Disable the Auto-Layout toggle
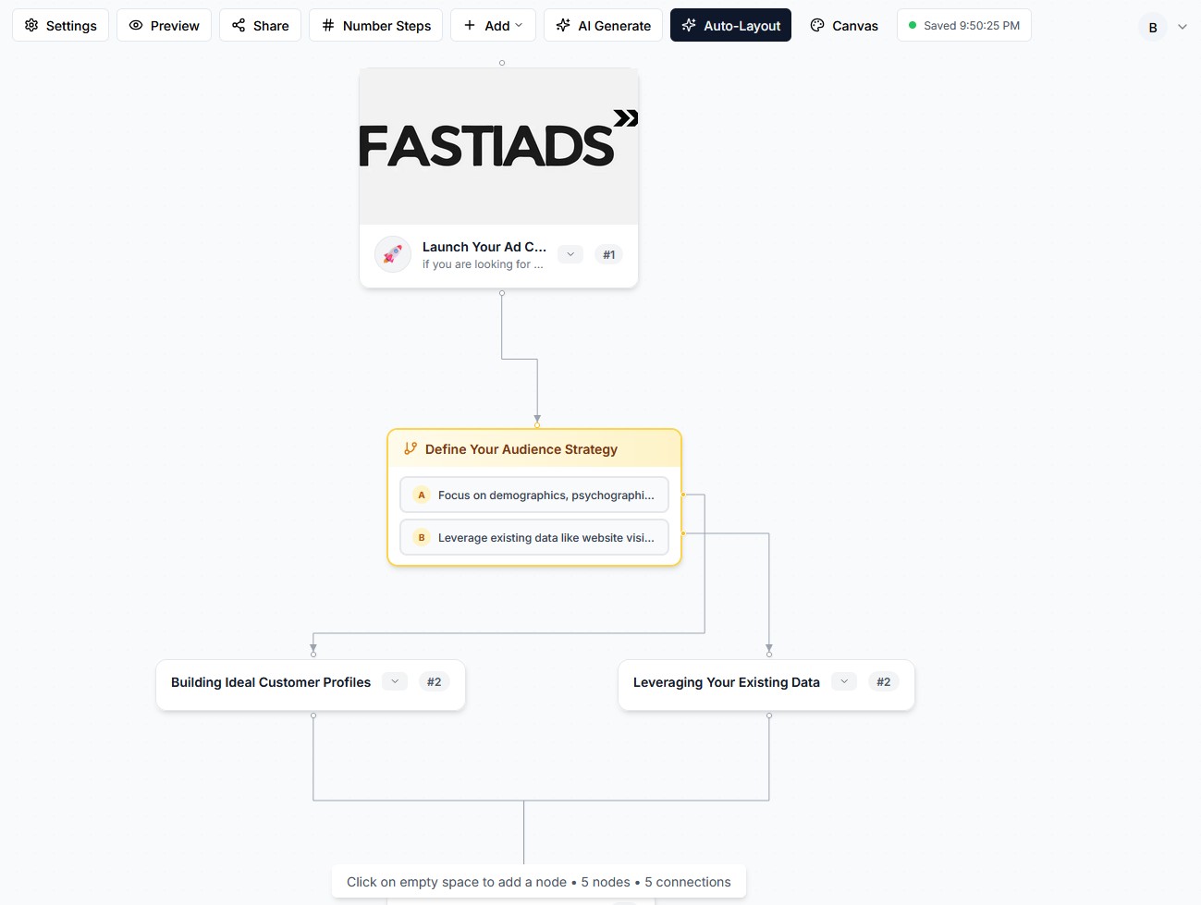The height and width of the screenshot is (905, 1201). coord(730,25)
